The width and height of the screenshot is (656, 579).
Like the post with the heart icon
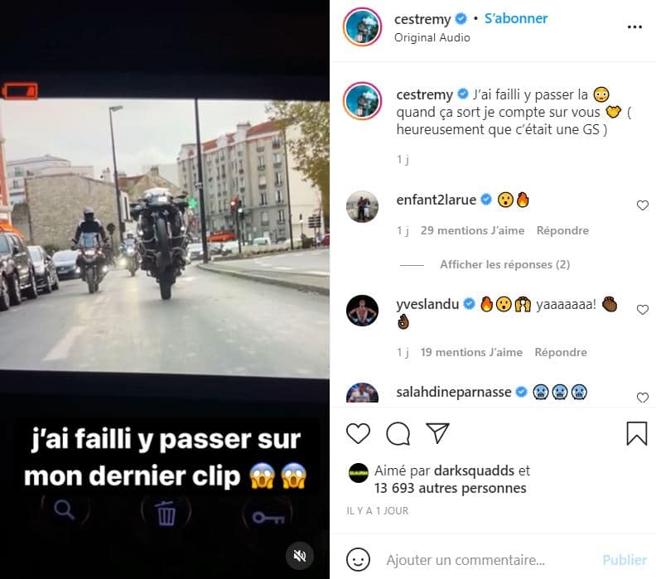tap(358, 433)
